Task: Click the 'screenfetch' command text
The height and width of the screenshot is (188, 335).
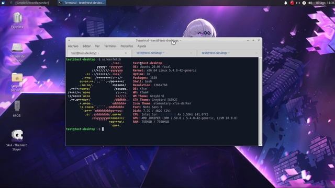Action: pyautogui.click(x=111, y=60)
